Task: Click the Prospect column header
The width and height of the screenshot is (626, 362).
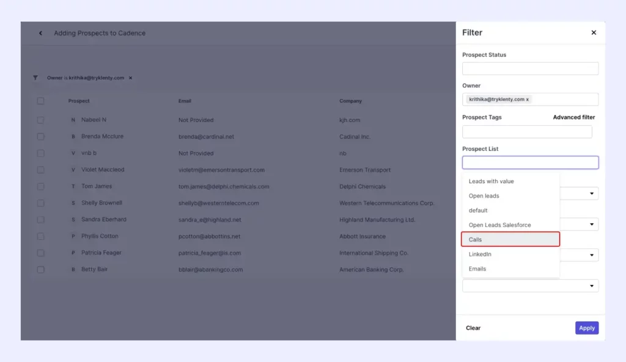Action: [x=79, y=101]
